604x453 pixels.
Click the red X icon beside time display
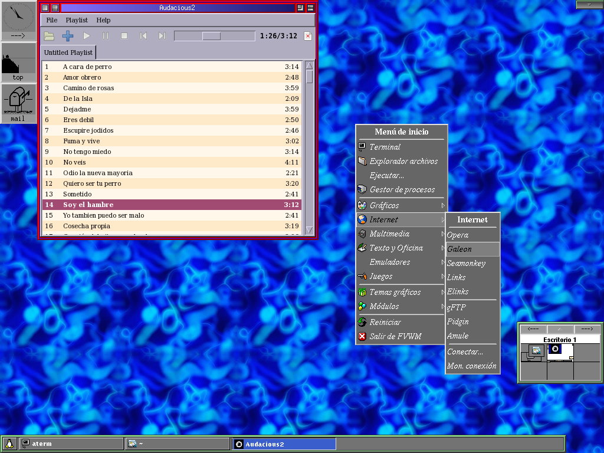click(x=308, y=36)
